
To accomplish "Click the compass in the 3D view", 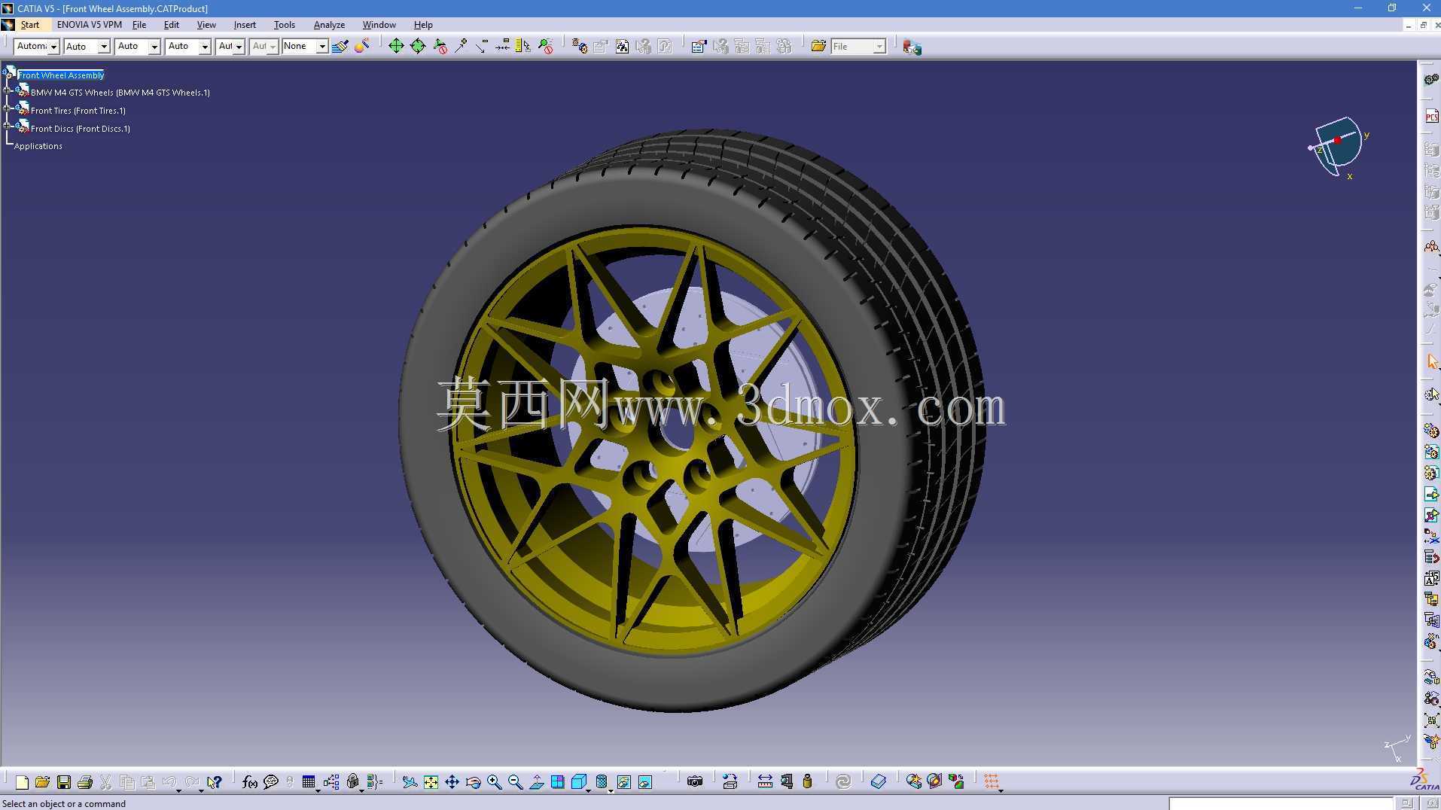I will tap(1339, 146).
